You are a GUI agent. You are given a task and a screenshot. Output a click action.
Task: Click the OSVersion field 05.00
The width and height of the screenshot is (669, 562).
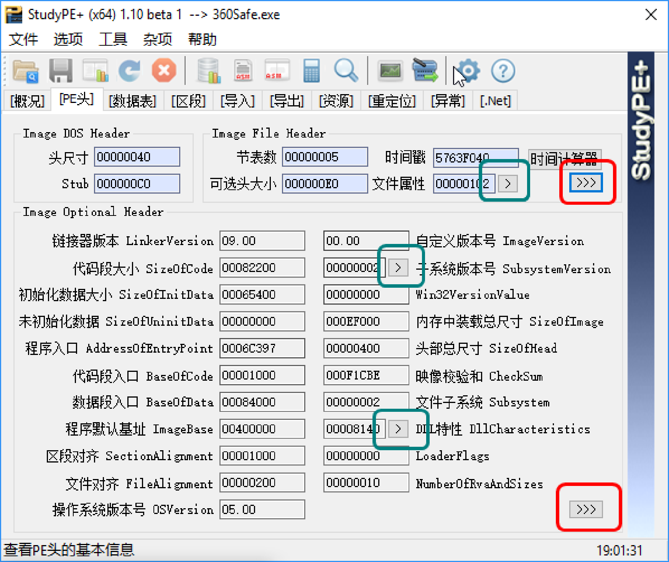click(x=262, y=509)
